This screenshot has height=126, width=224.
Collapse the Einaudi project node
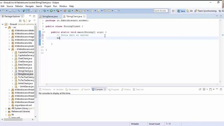coord(2,24)
